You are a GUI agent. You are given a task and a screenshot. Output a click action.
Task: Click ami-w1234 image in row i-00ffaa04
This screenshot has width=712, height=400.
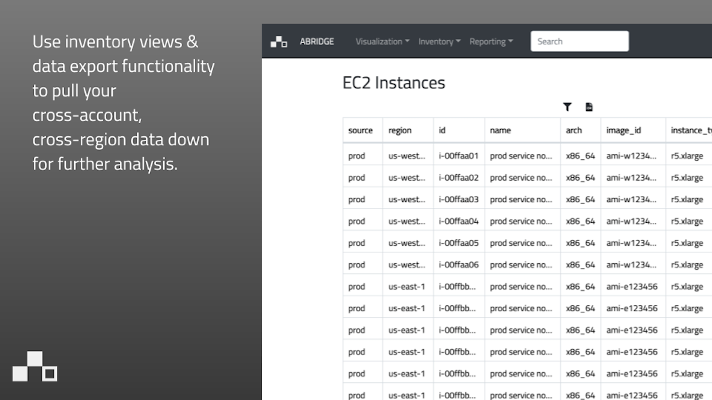[631, 222]
